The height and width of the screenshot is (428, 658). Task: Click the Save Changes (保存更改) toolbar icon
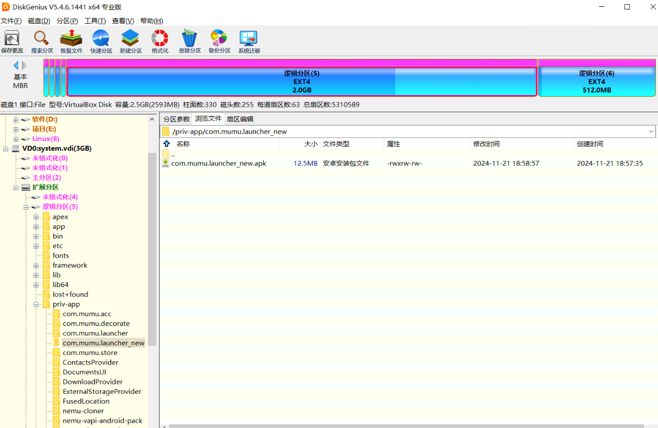pos(12,42)
